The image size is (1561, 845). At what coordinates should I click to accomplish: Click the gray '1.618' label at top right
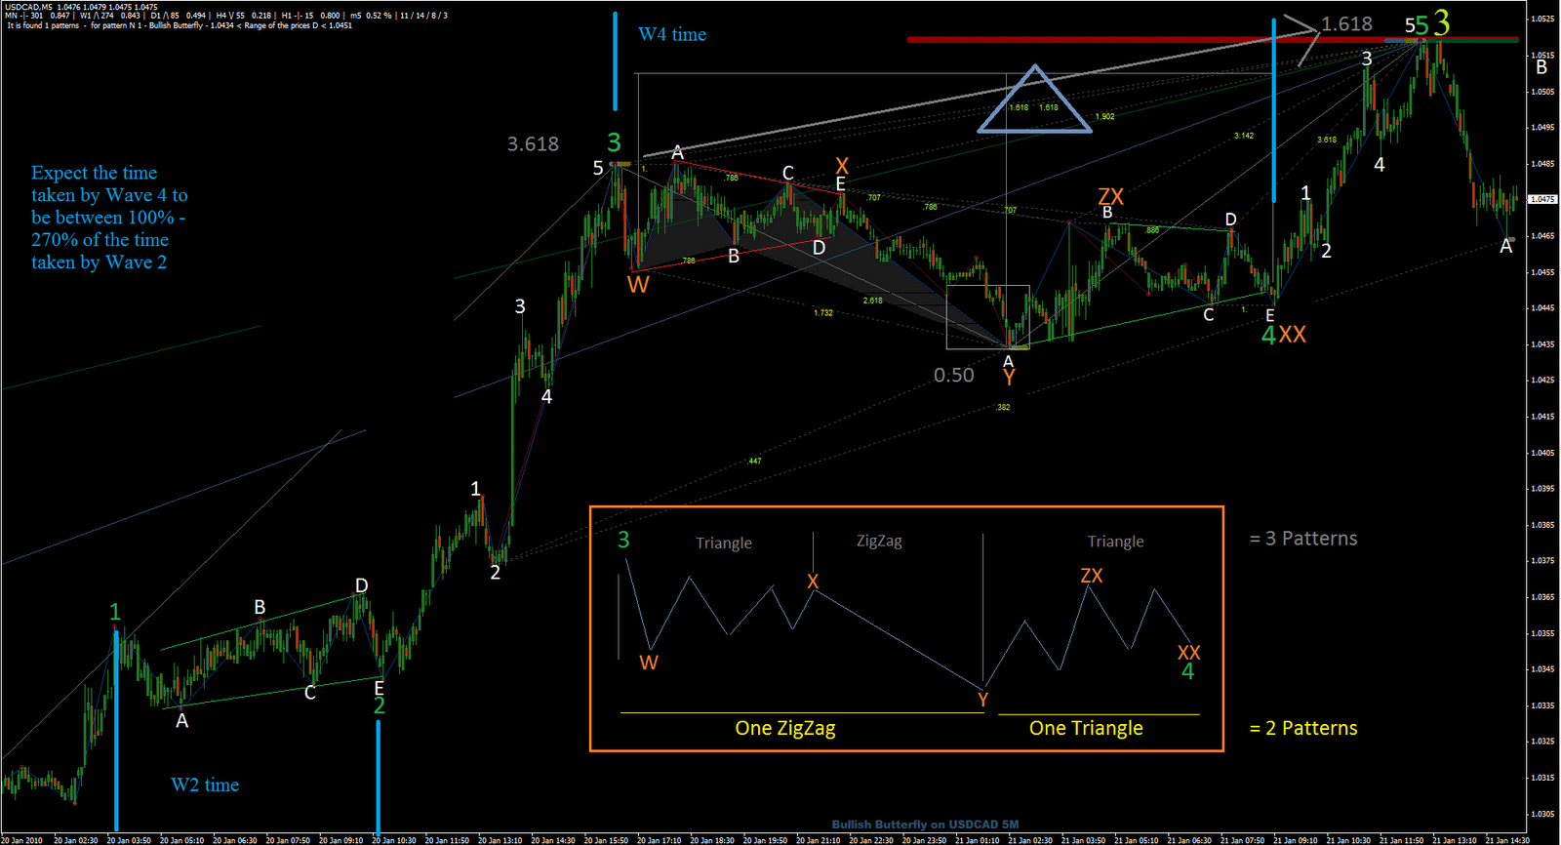1346,24
